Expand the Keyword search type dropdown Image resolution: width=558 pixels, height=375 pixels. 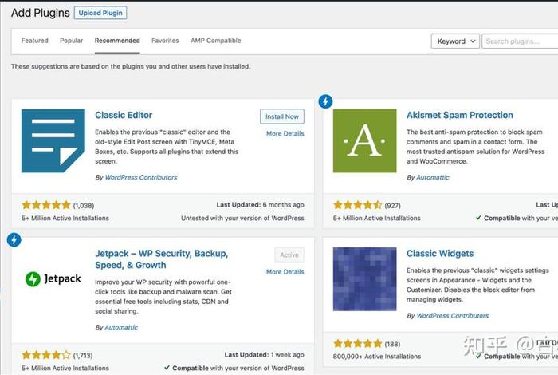[455, 41]
